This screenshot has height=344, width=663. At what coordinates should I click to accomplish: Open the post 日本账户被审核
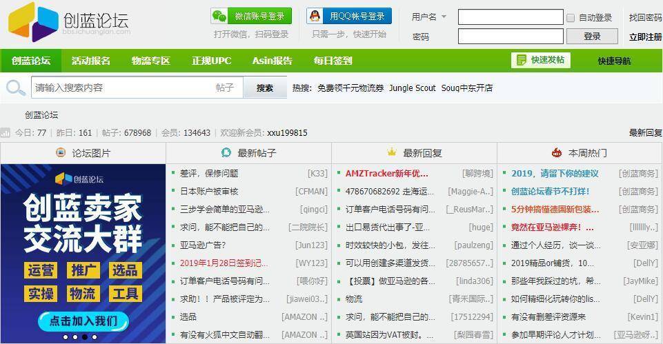click(209, 192)
